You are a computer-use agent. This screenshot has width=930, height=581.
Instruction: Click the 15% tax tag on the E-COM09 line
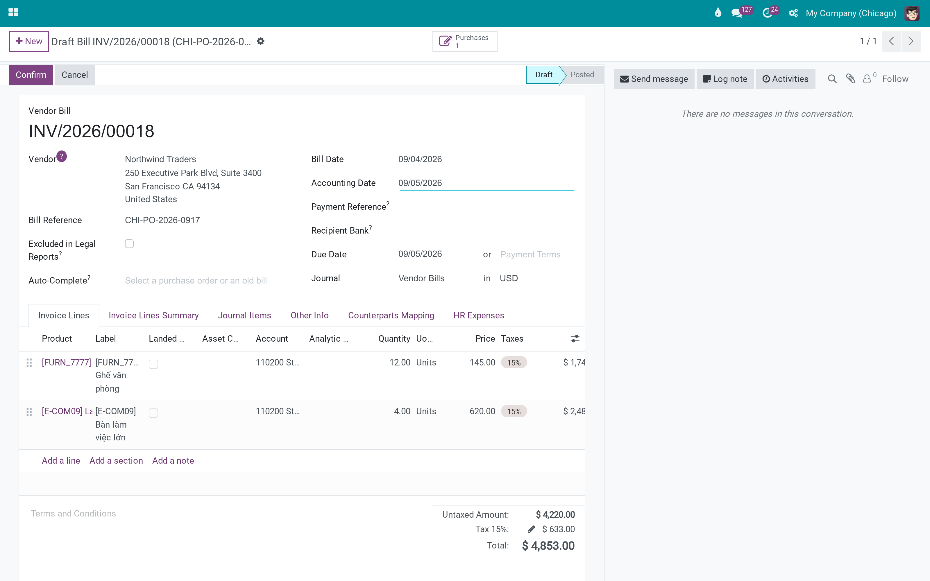(x=514, y=412)
